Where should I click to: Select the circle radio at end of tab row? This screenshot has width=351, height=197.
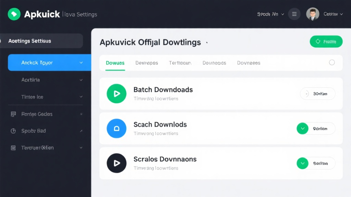(x=332, y=63)
